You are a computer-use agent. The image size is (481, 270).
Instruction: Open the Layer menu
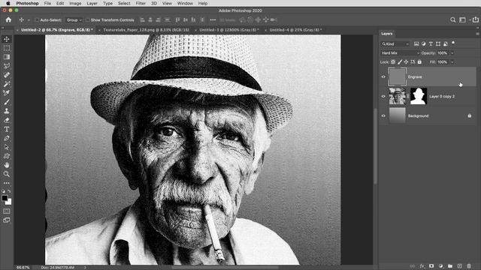point(92,3)
